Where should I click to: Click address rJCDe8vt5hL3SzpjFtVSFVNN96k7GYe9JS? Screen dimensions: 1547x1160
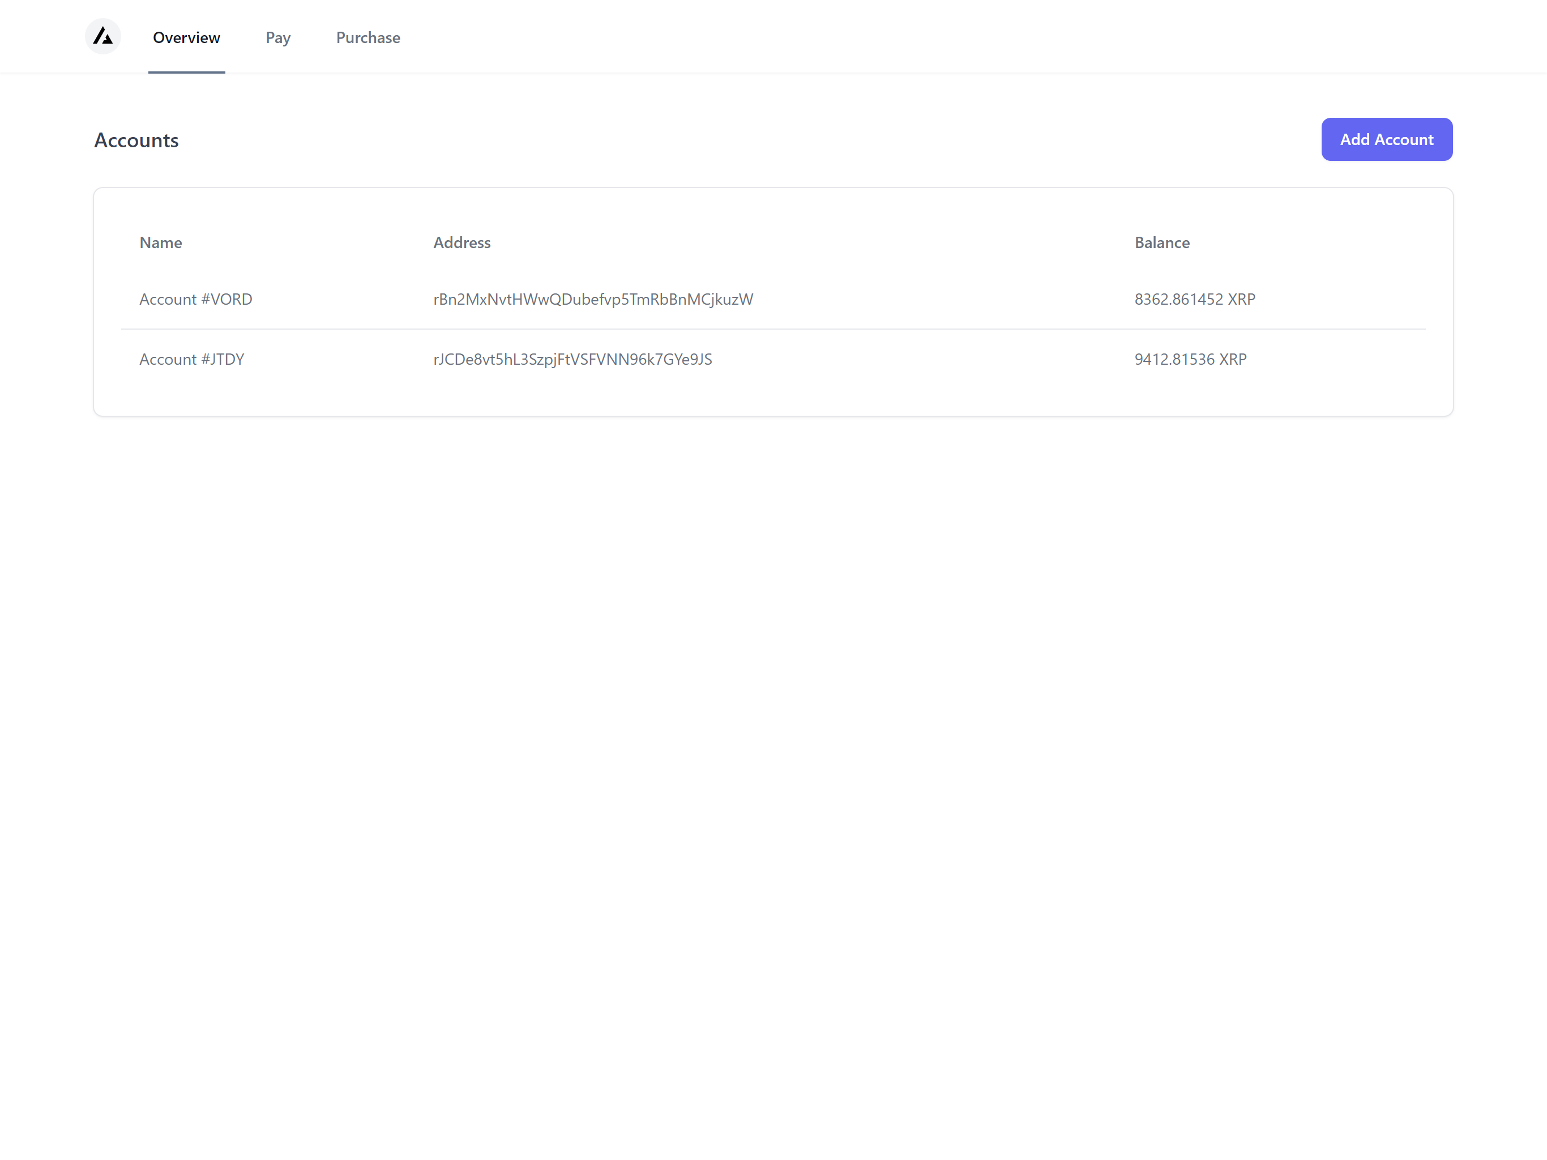[572, 360]
